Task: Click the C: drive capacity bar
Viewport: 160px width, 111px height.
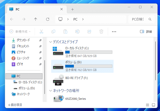Action: (x=89, y=52)
